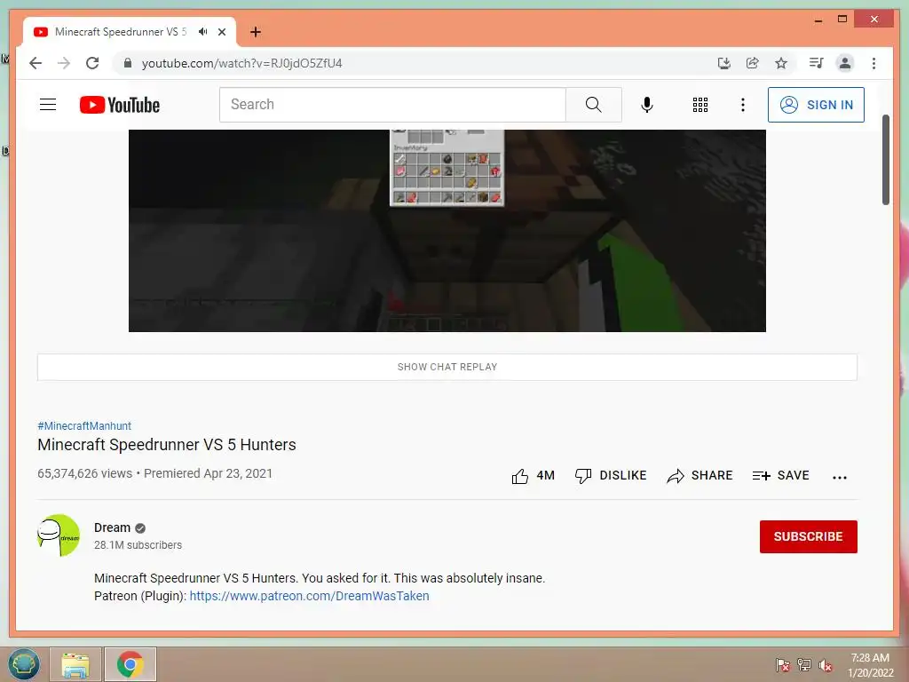Go forward in browser history

click(64, 63)
